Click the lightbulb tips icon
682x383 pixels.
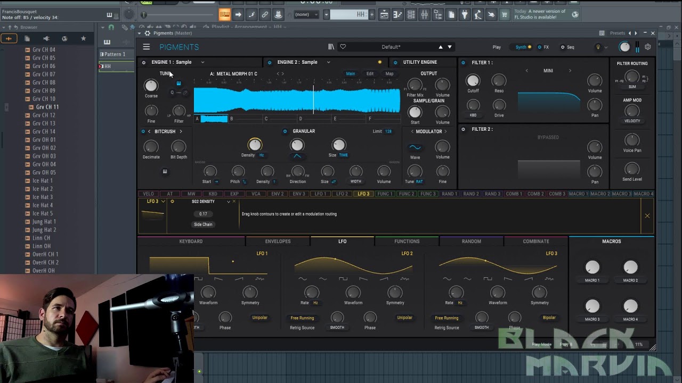coord(598,47)
